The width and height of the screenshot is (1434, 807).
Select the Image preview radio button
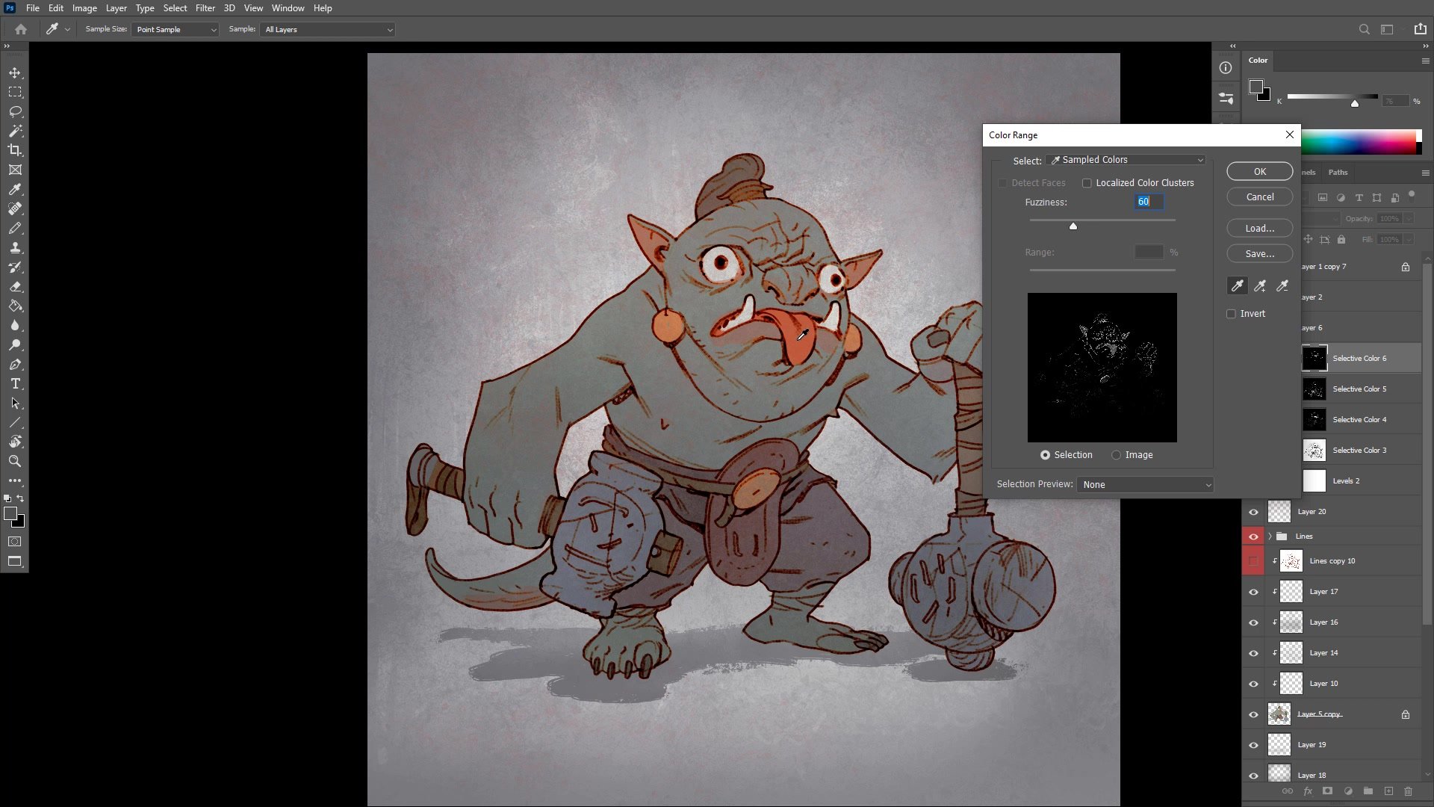click(1116, 455)
